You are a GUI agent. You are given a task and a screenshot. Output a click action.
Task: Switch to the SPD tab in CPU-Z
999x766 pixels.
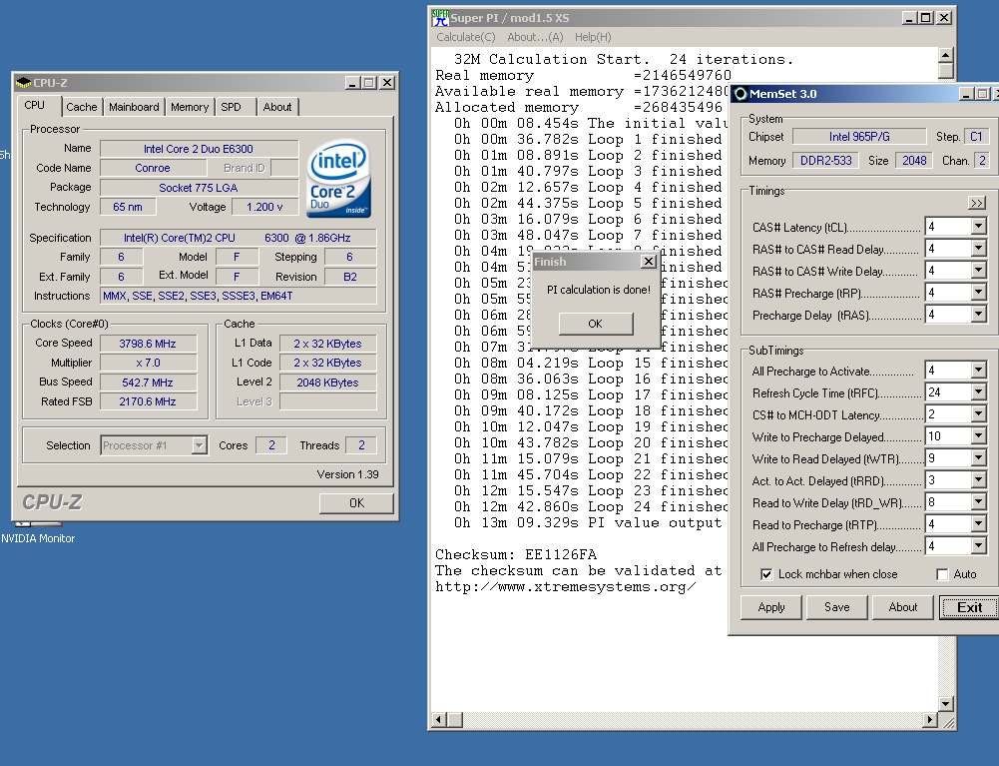(x=231, y=107)
